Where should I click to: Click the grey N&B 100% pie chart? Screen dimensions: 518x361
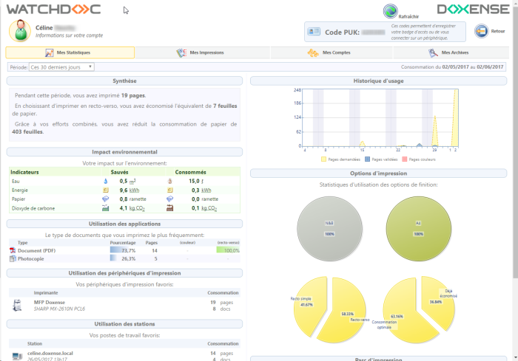(x=329, y=228)
